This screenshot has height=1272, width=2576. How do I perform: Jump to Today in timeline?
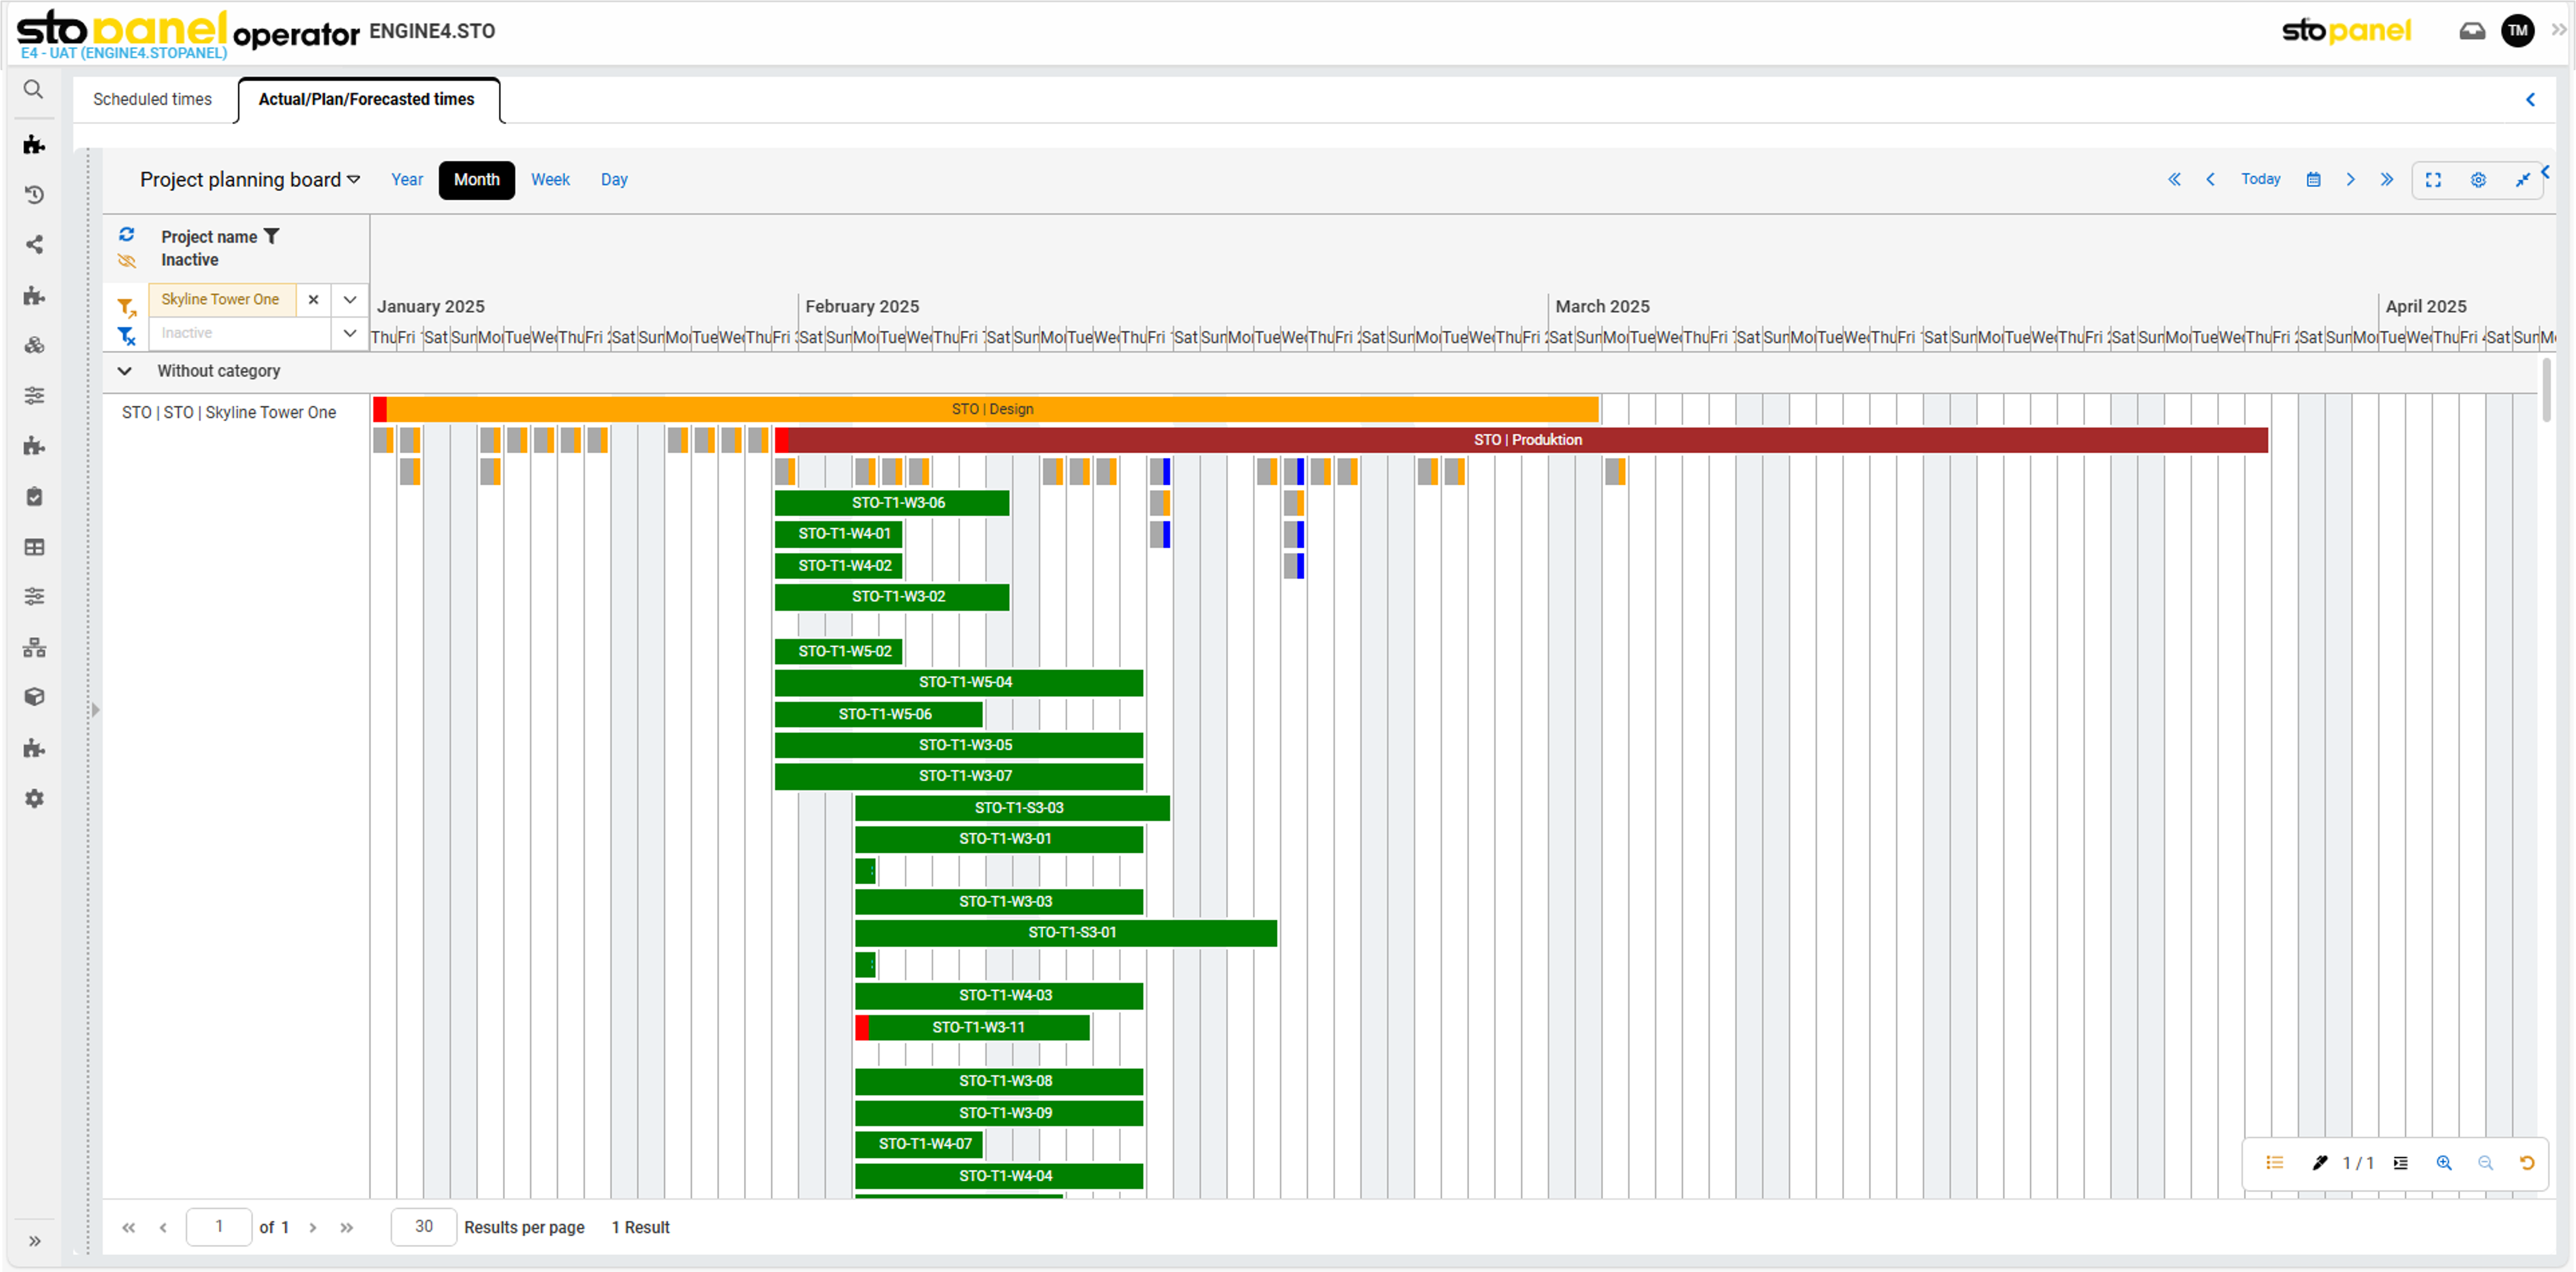click(2260, 180)
